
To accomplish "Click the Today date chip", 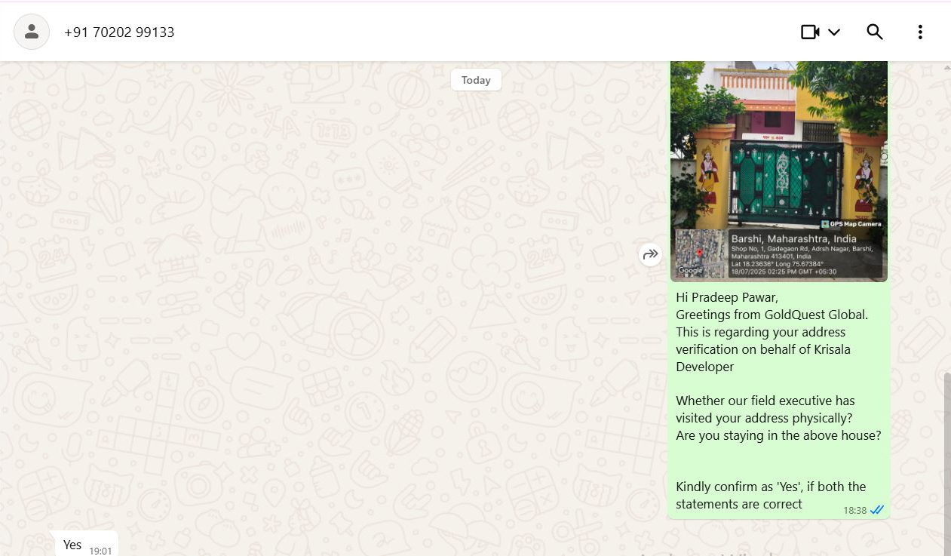I will (x=476, y=80).
